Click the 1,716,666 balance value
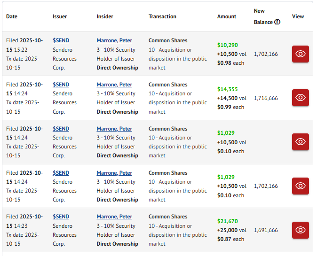317x256 pixels. (x=266, y=98)
